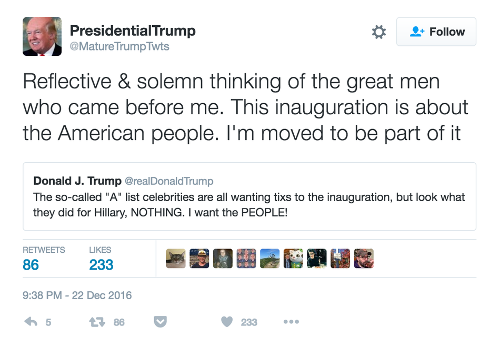Viewport: 500px width, 346px height.
Task: Click the lighthouse landscape avatar
Action: 270,259
